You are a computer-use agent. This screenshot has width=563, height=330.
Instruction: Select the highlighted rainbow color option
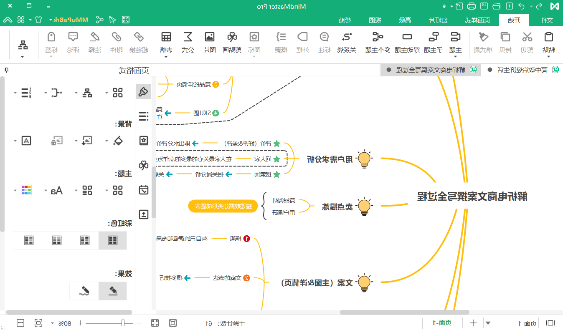113,240
